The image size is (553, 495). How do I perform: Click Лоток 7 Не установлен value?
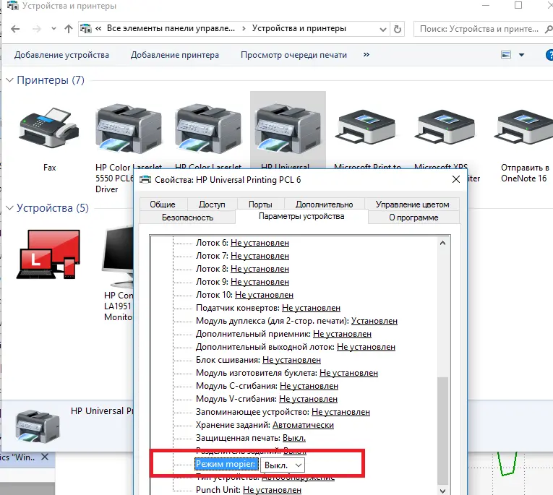pos(260,256)
